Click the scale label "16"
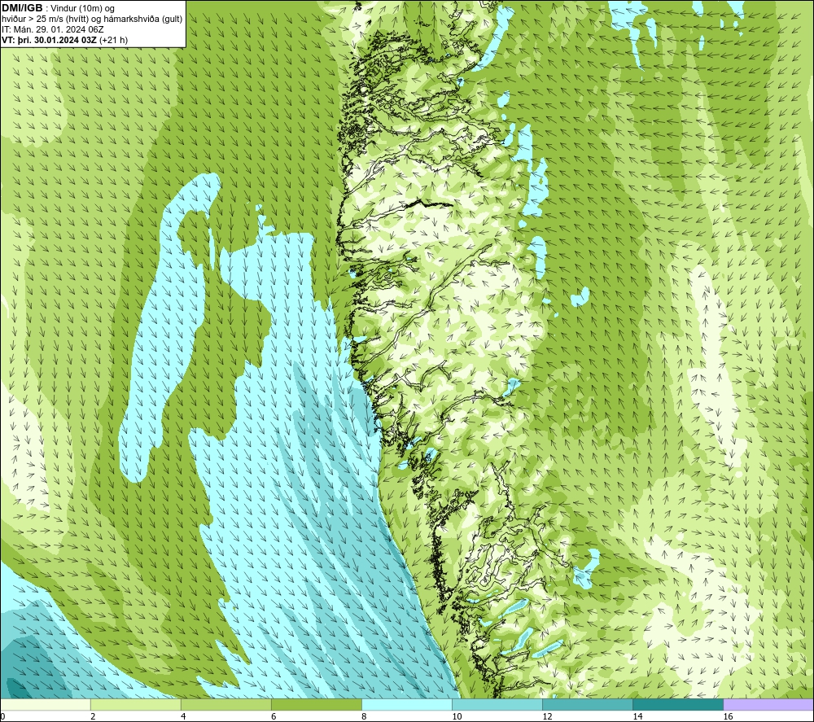The image size is (814, 722). pyautogui.click(x=728, y=717)
